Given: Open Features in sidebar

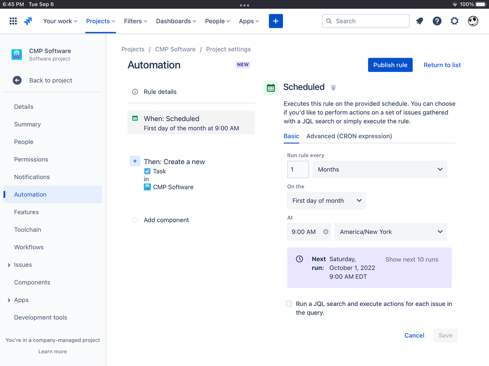Looking at the screenshot, I should pyautogui.click(x=26, y=212).
